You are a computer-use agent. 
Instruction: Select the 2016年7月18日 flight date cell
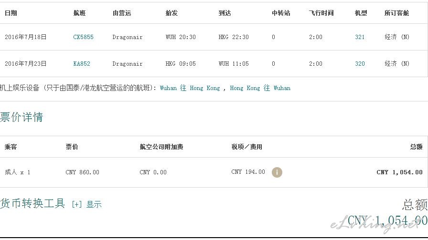pos(26,37)
